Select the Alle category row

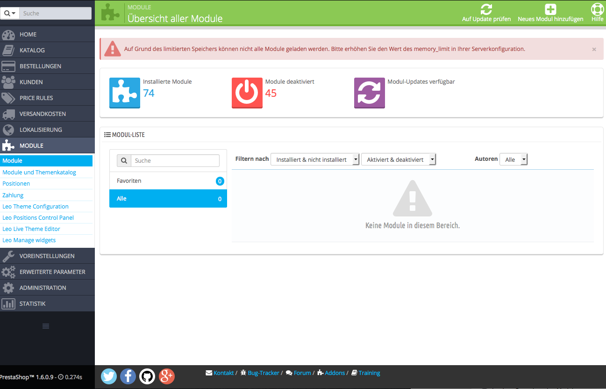[x=168, y=199]
